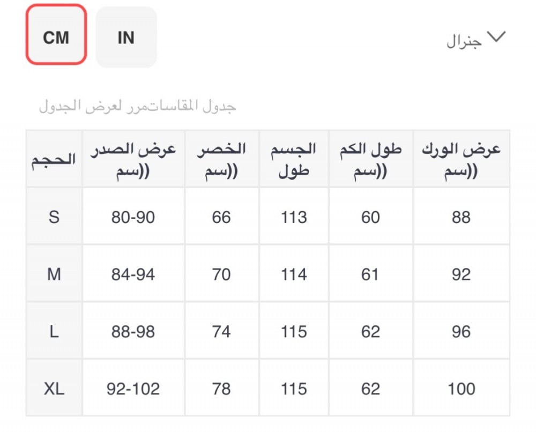Click the size chart caption text
This screenshot has width=536, height=432.
coord(137,106)
